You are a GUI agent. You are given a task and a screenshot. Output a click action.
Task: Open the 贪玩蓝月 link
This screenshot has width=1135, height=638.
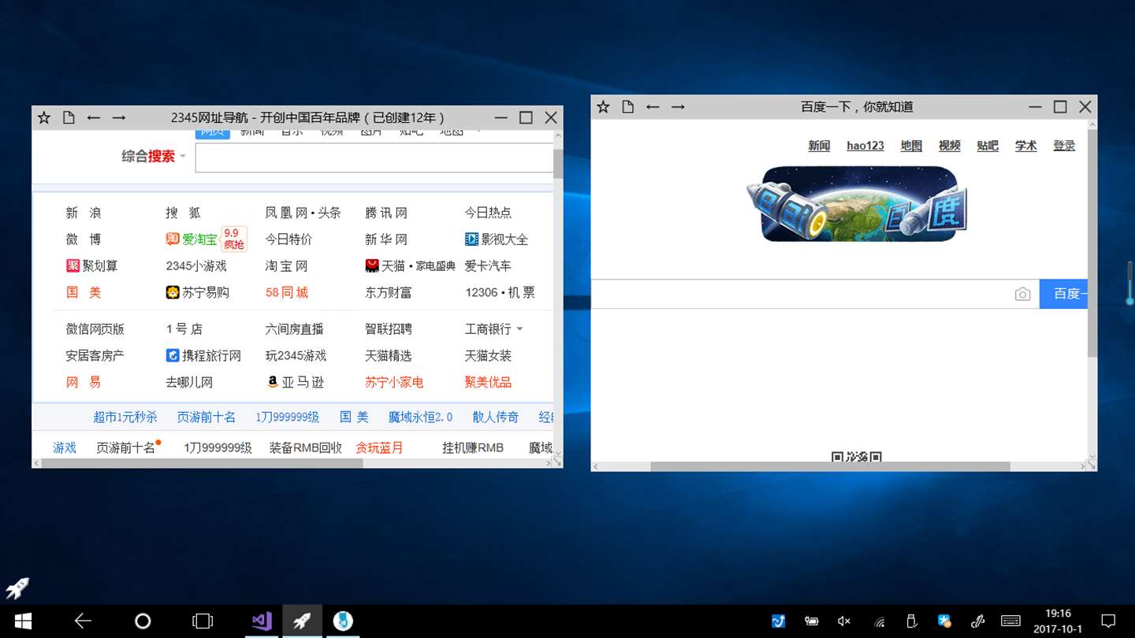379,447
